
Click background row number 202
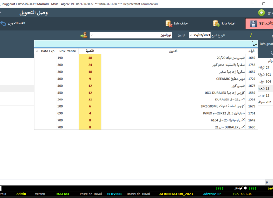268,102
